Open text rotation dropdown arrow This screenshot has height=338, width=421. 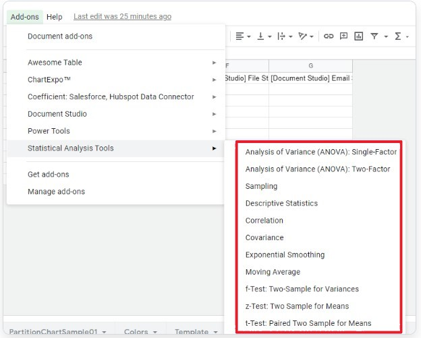click(312, 37)
